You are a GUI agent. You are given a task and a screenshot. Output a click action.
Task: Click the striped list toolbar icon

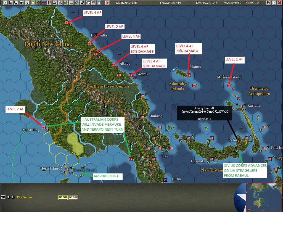[x=93, y=3]
